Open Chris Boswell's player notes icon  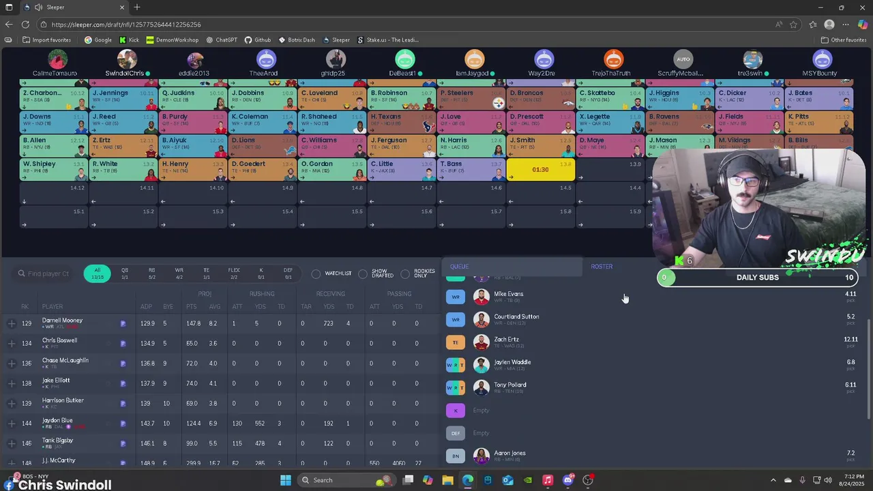coord(123,344)
